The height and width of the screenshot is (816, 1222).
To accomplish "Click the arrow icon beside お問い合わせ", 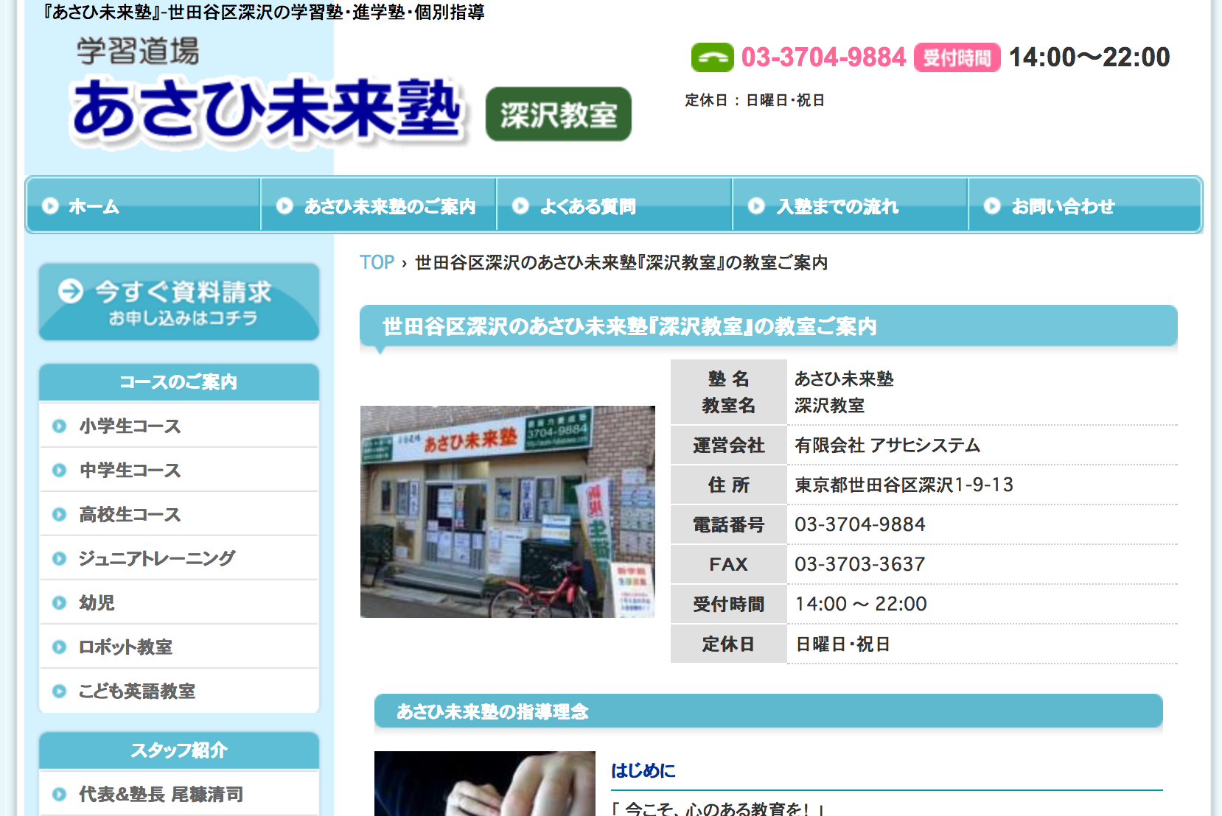I will pos(993,207).
